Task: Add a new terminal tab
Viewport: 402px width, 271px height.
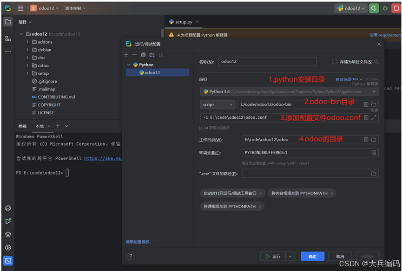Action: 58,126
